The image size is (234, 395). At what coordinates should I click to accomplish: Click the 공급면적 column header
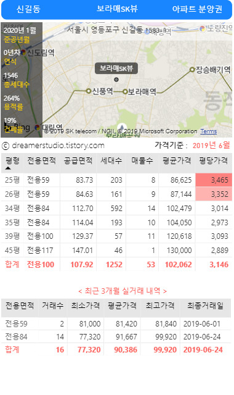[78, 160]
